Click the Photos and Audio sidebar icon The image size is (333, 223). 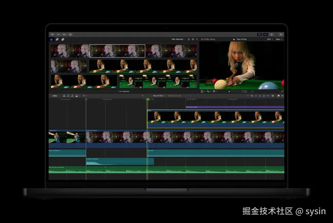coord(57,39)
